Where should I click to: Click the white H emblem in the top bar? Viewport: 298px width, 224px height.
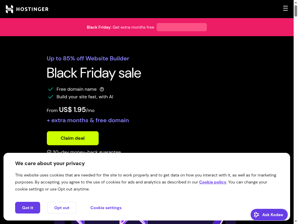pos(10,9)
